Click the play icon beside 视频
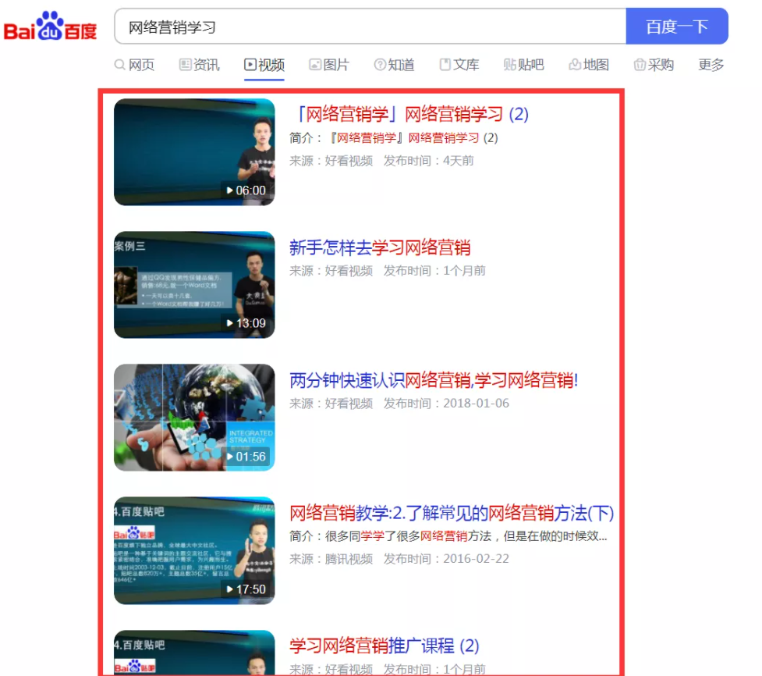The width and height of the screenshot is (762, 676). pos(250,65)
